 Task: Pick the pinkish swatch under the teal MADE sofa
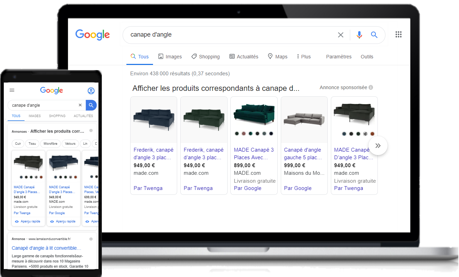point(243,134)
